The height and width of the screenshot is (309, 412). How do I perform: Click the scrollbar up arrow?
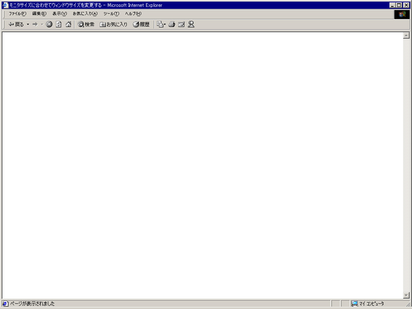coord(406,35)
